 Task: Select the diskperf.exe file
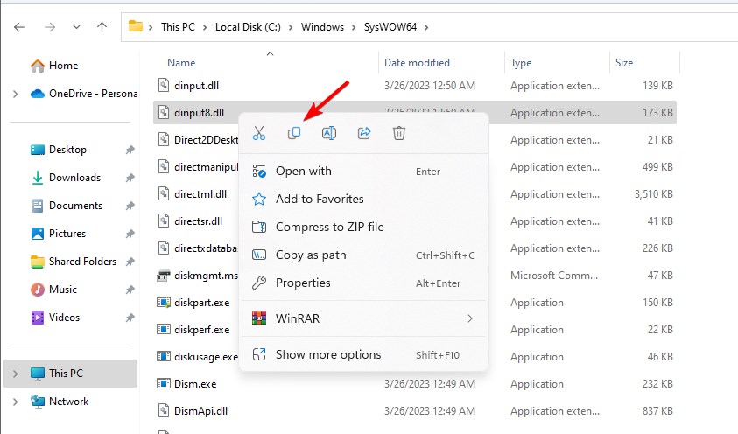202,330
